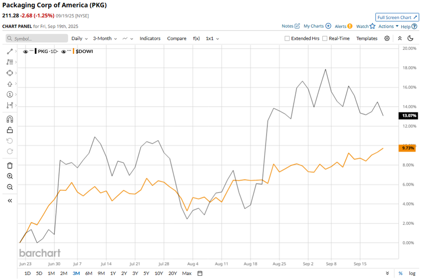The height and width of the screenshot is (279, 422).
Task: Open the Notes editor icon
Action: tap(297, 26)
